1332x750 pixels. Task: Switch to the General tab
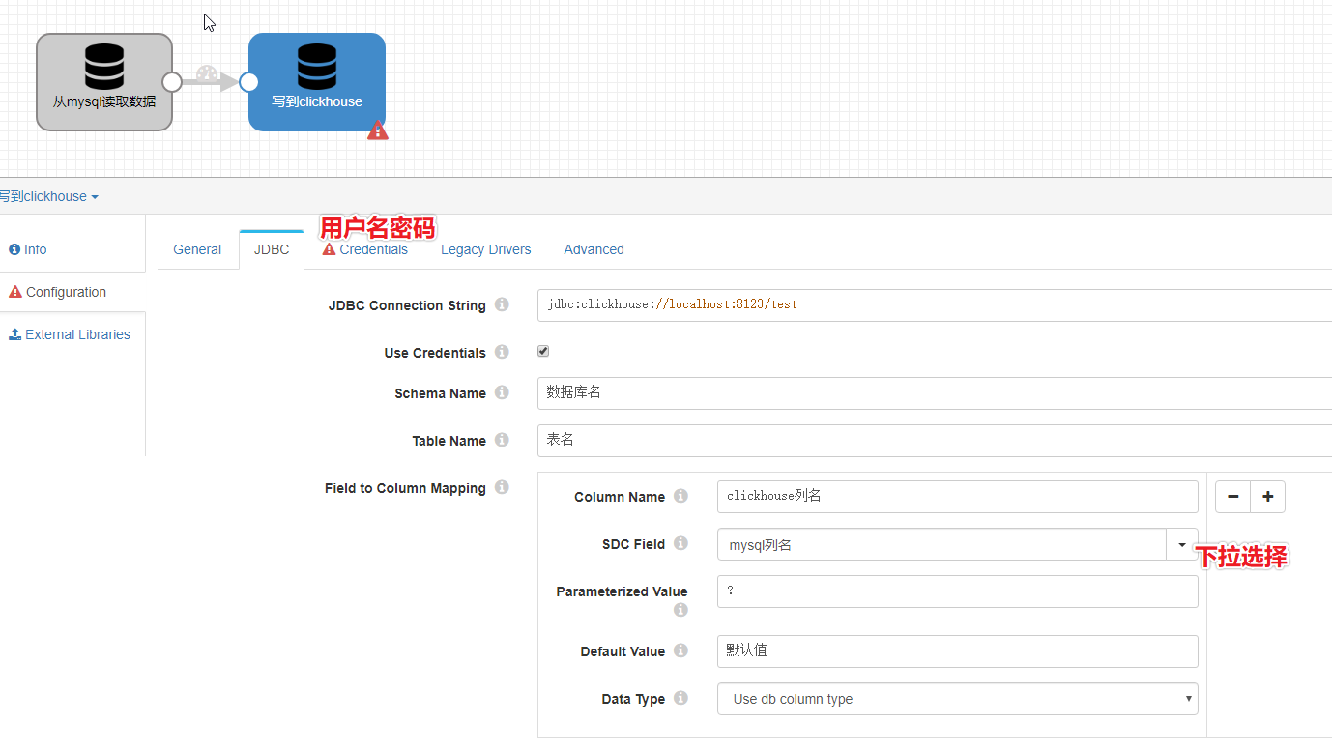point(197,249)
